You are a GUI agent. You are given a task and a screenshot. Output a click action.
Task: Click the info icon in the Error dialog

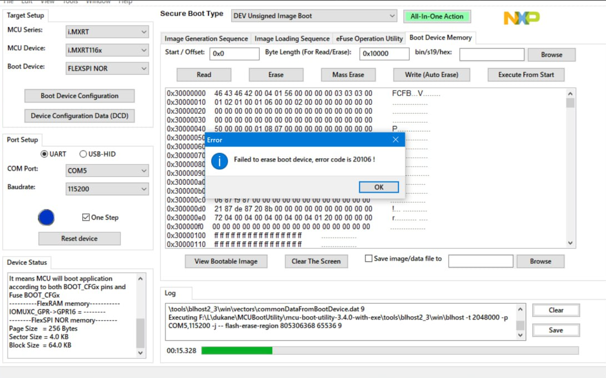tap(219, 162)
